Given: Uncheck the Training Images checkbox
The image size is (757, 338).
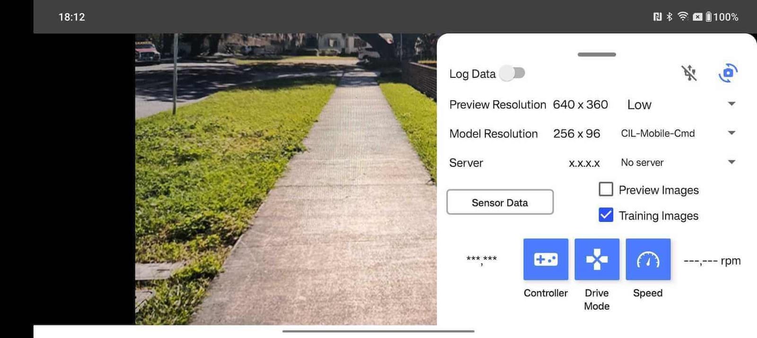Looking at the screenshot, I should click(x=606, y=215).
